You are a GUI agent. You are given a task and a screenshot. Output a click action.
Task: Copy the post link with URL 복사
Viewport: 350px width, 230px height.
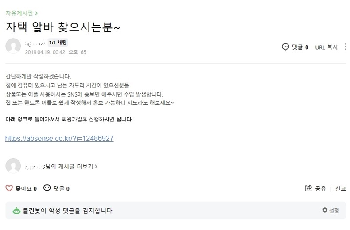[327, 47]
